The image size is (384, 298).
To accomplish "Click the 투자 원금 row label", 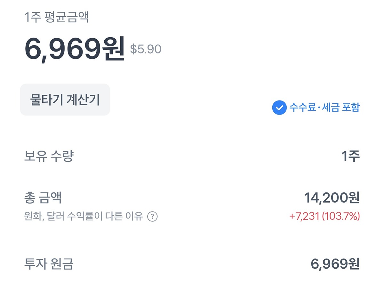I will pyautogui.click(x=49, y=264).
